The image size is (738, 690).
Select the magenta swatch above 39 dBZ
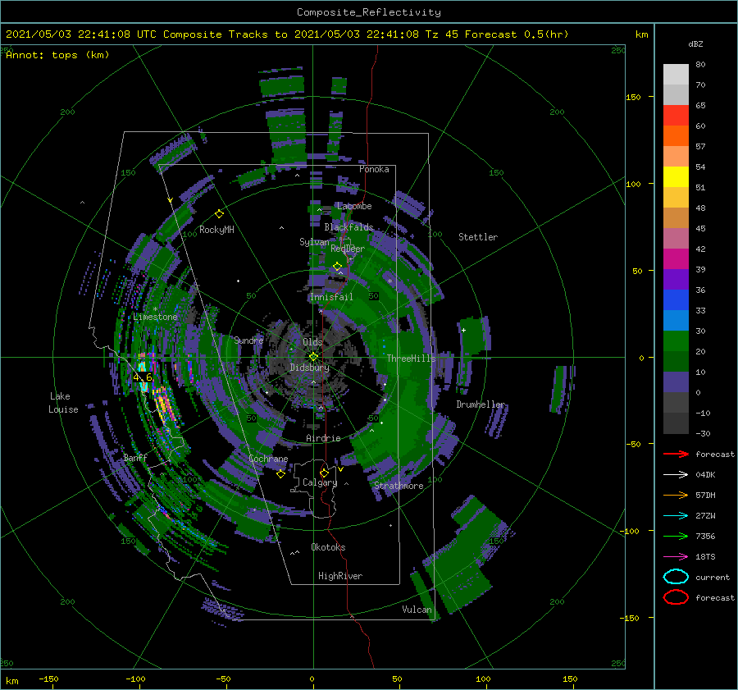pos(676,259)
